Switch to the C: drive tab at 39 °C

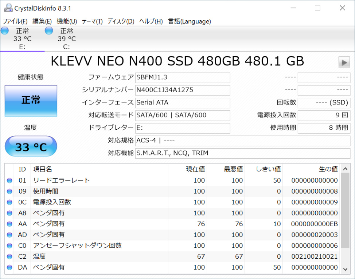point(67,39)
